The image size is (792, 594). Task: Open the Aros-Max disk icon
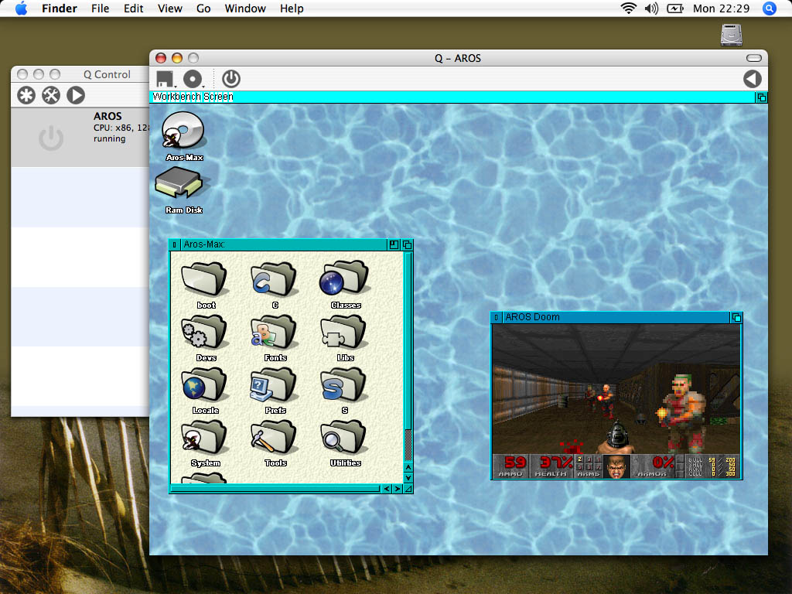183,136
